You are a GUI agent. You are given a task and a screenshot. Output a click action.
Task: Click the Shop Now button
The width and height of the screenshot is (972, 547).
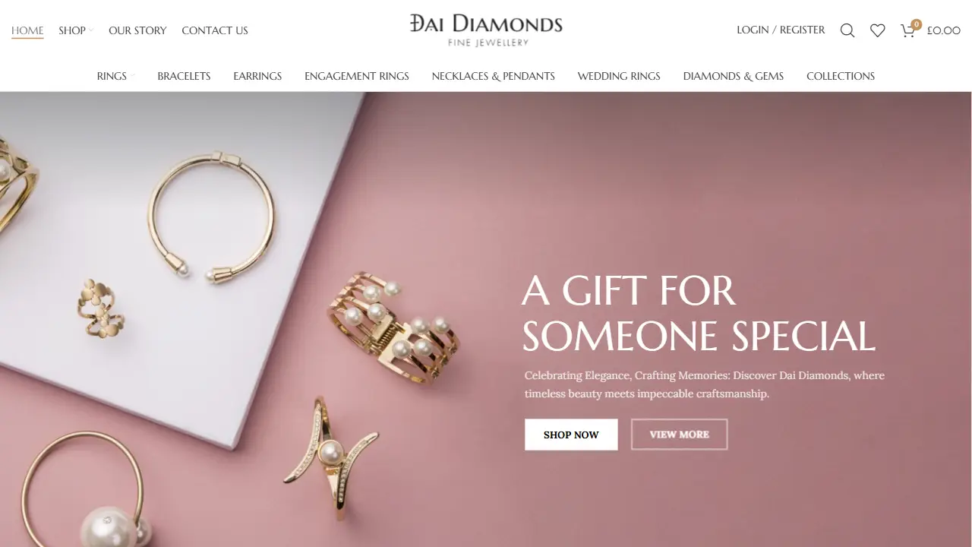click(571, 435)
